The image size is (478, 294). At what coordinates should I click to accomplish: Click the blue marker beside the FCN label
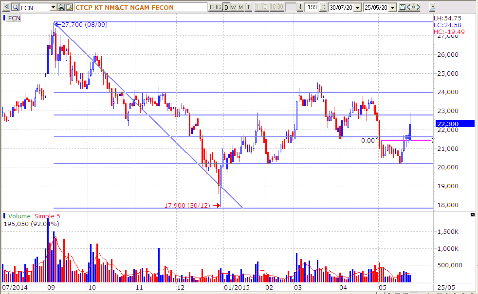coord(4,18)
